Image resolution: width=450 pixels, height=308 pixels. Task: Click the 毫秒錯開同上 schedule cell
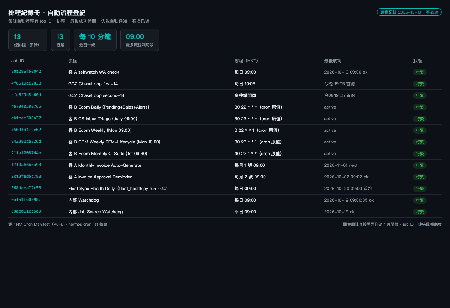pos(247,95)
